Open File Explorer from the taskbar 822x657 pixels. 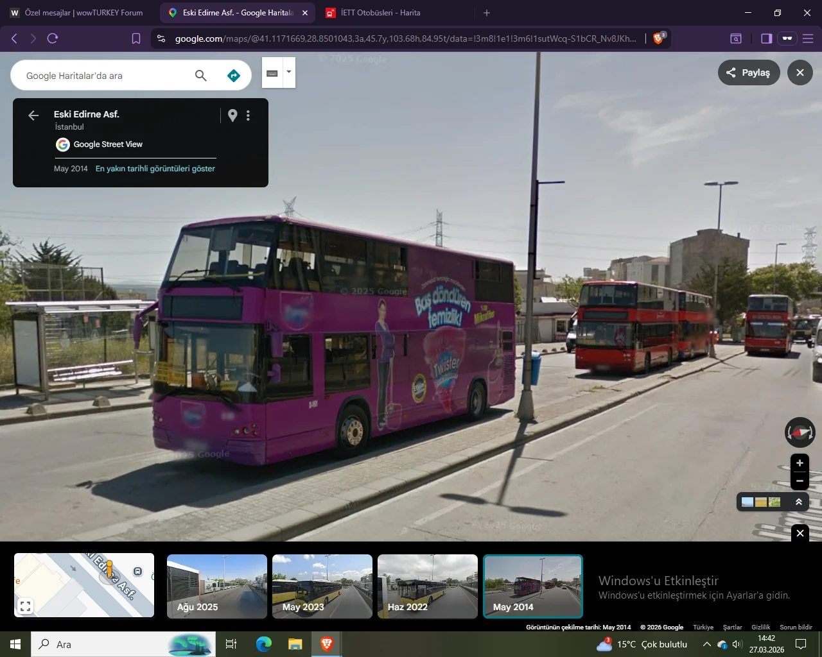[295, 644]
